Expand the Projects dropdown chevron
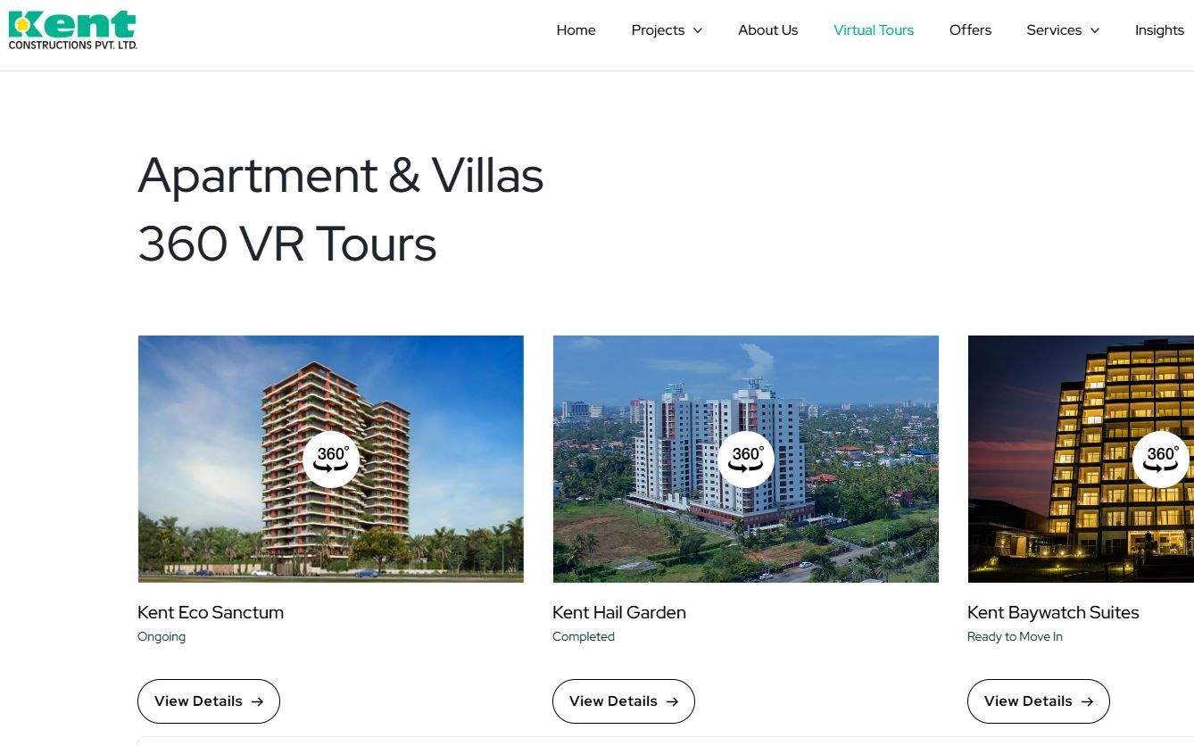 (698, 30)
